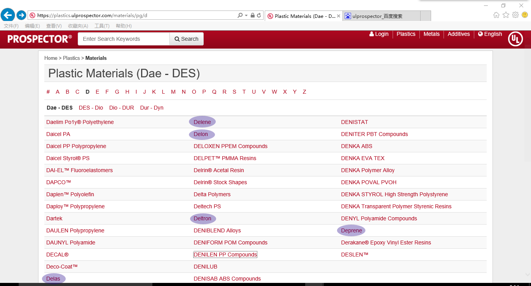Close the Plastic Materials tab
Screen dimensions: 531x286
pos(339,16)
